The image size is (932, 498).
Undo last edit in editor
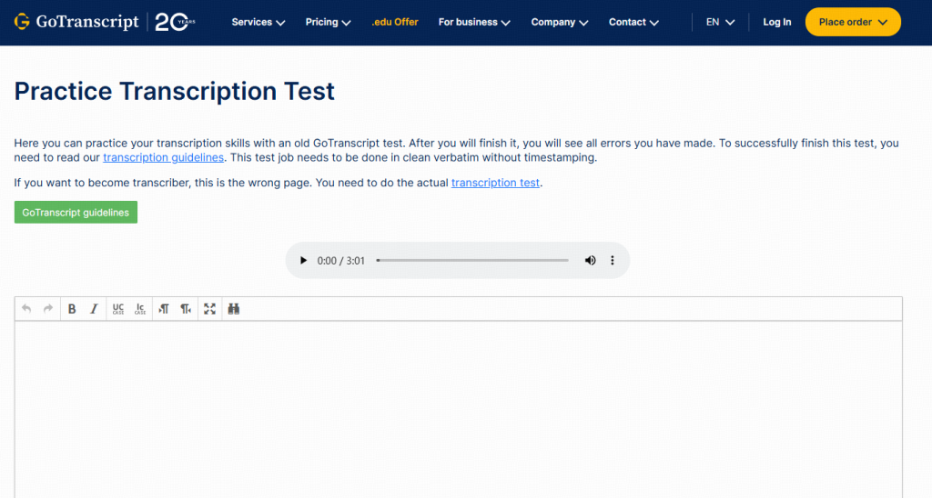26,309
